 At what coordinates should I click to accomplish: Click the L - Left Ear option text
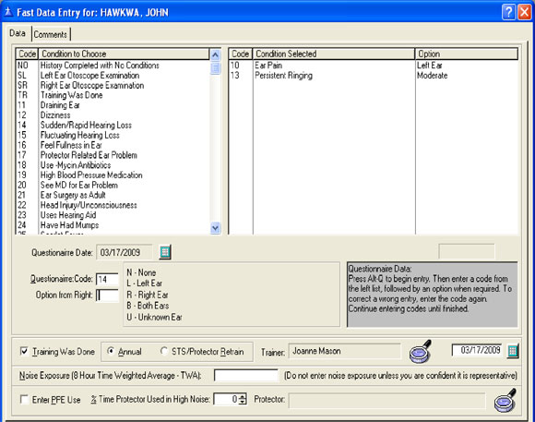144,283
